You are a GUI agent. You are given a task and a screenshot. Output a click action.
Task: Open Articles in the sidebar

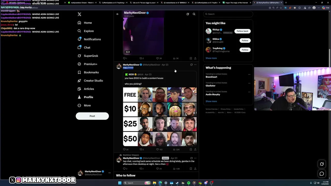(86, 89)
